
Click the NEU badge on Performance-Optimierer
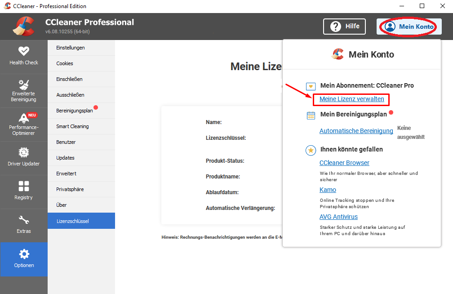32,115
